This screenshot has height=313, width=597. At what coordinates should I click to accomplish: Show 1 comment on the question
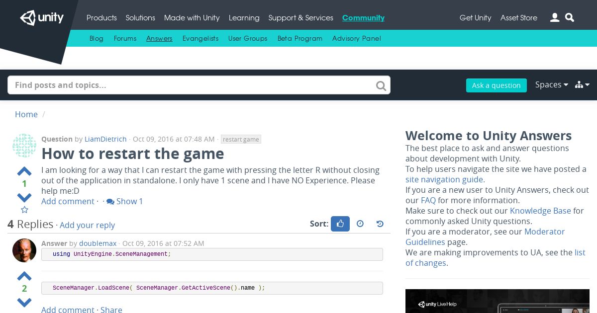point(125,201)
